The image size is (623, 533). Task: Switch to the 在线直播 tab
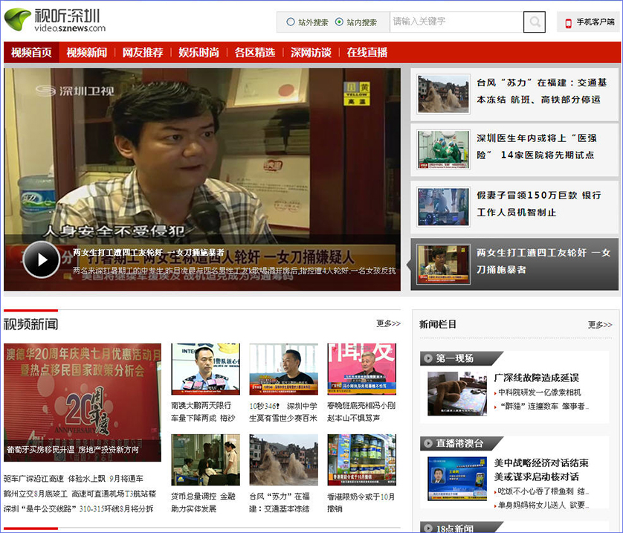point(367,53)
